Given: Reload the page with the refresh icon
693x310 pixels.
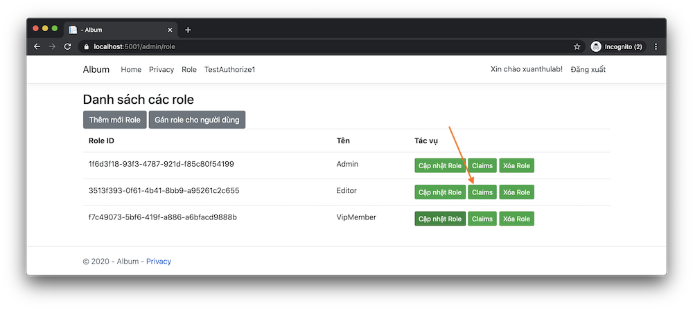Looking at the screenshot, I should click(67, 46).
